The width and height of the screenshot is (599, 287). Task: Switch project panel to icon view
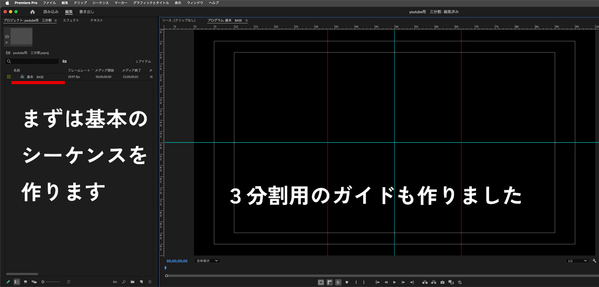tap(26, 282)
